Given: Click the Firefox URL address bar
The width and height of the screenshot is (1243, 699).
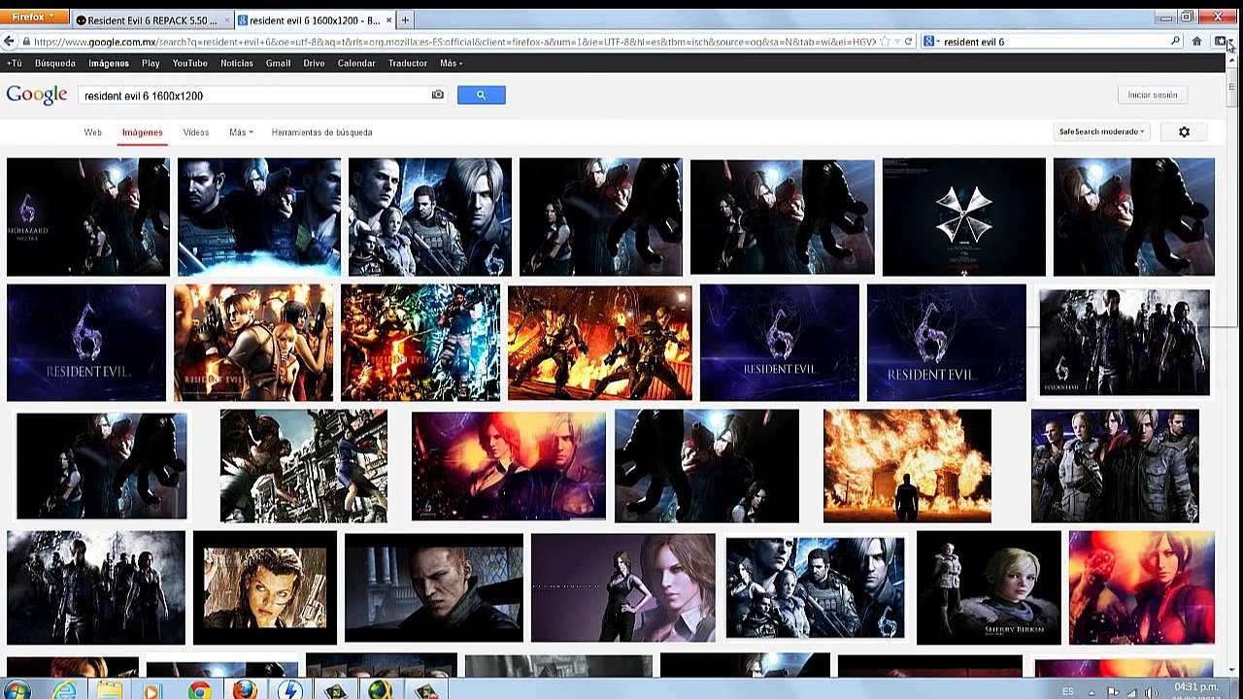Looking at the screenshot, I should [x=454, y=42].
